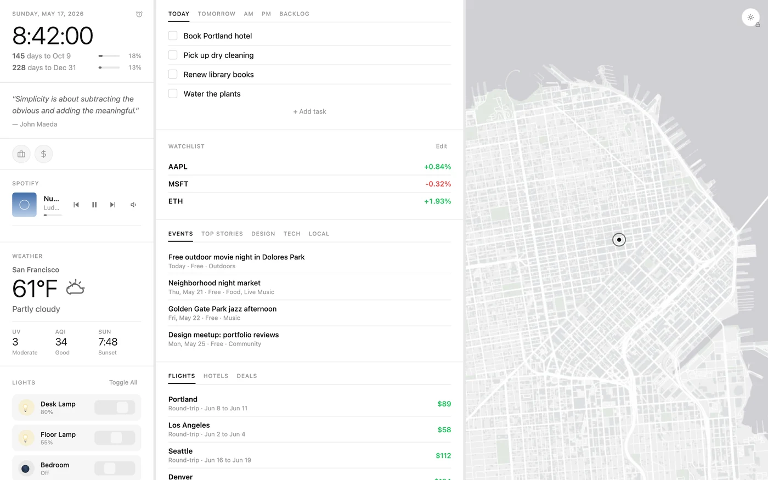Click the Desk Lamp bulb icon
Image resolution: width=768 pixels, height=480 pixels.
(x=25, y=408)
